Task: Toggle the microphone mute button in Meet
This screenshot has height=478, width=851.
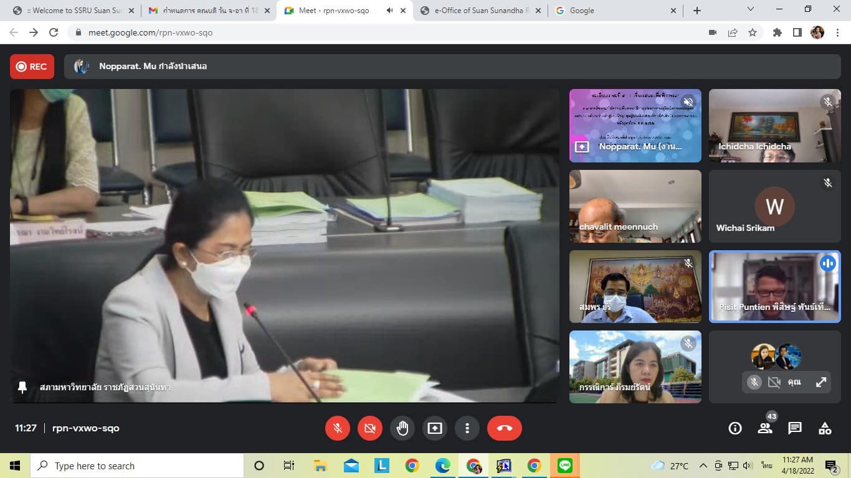Action: click(x=338, y=428)
